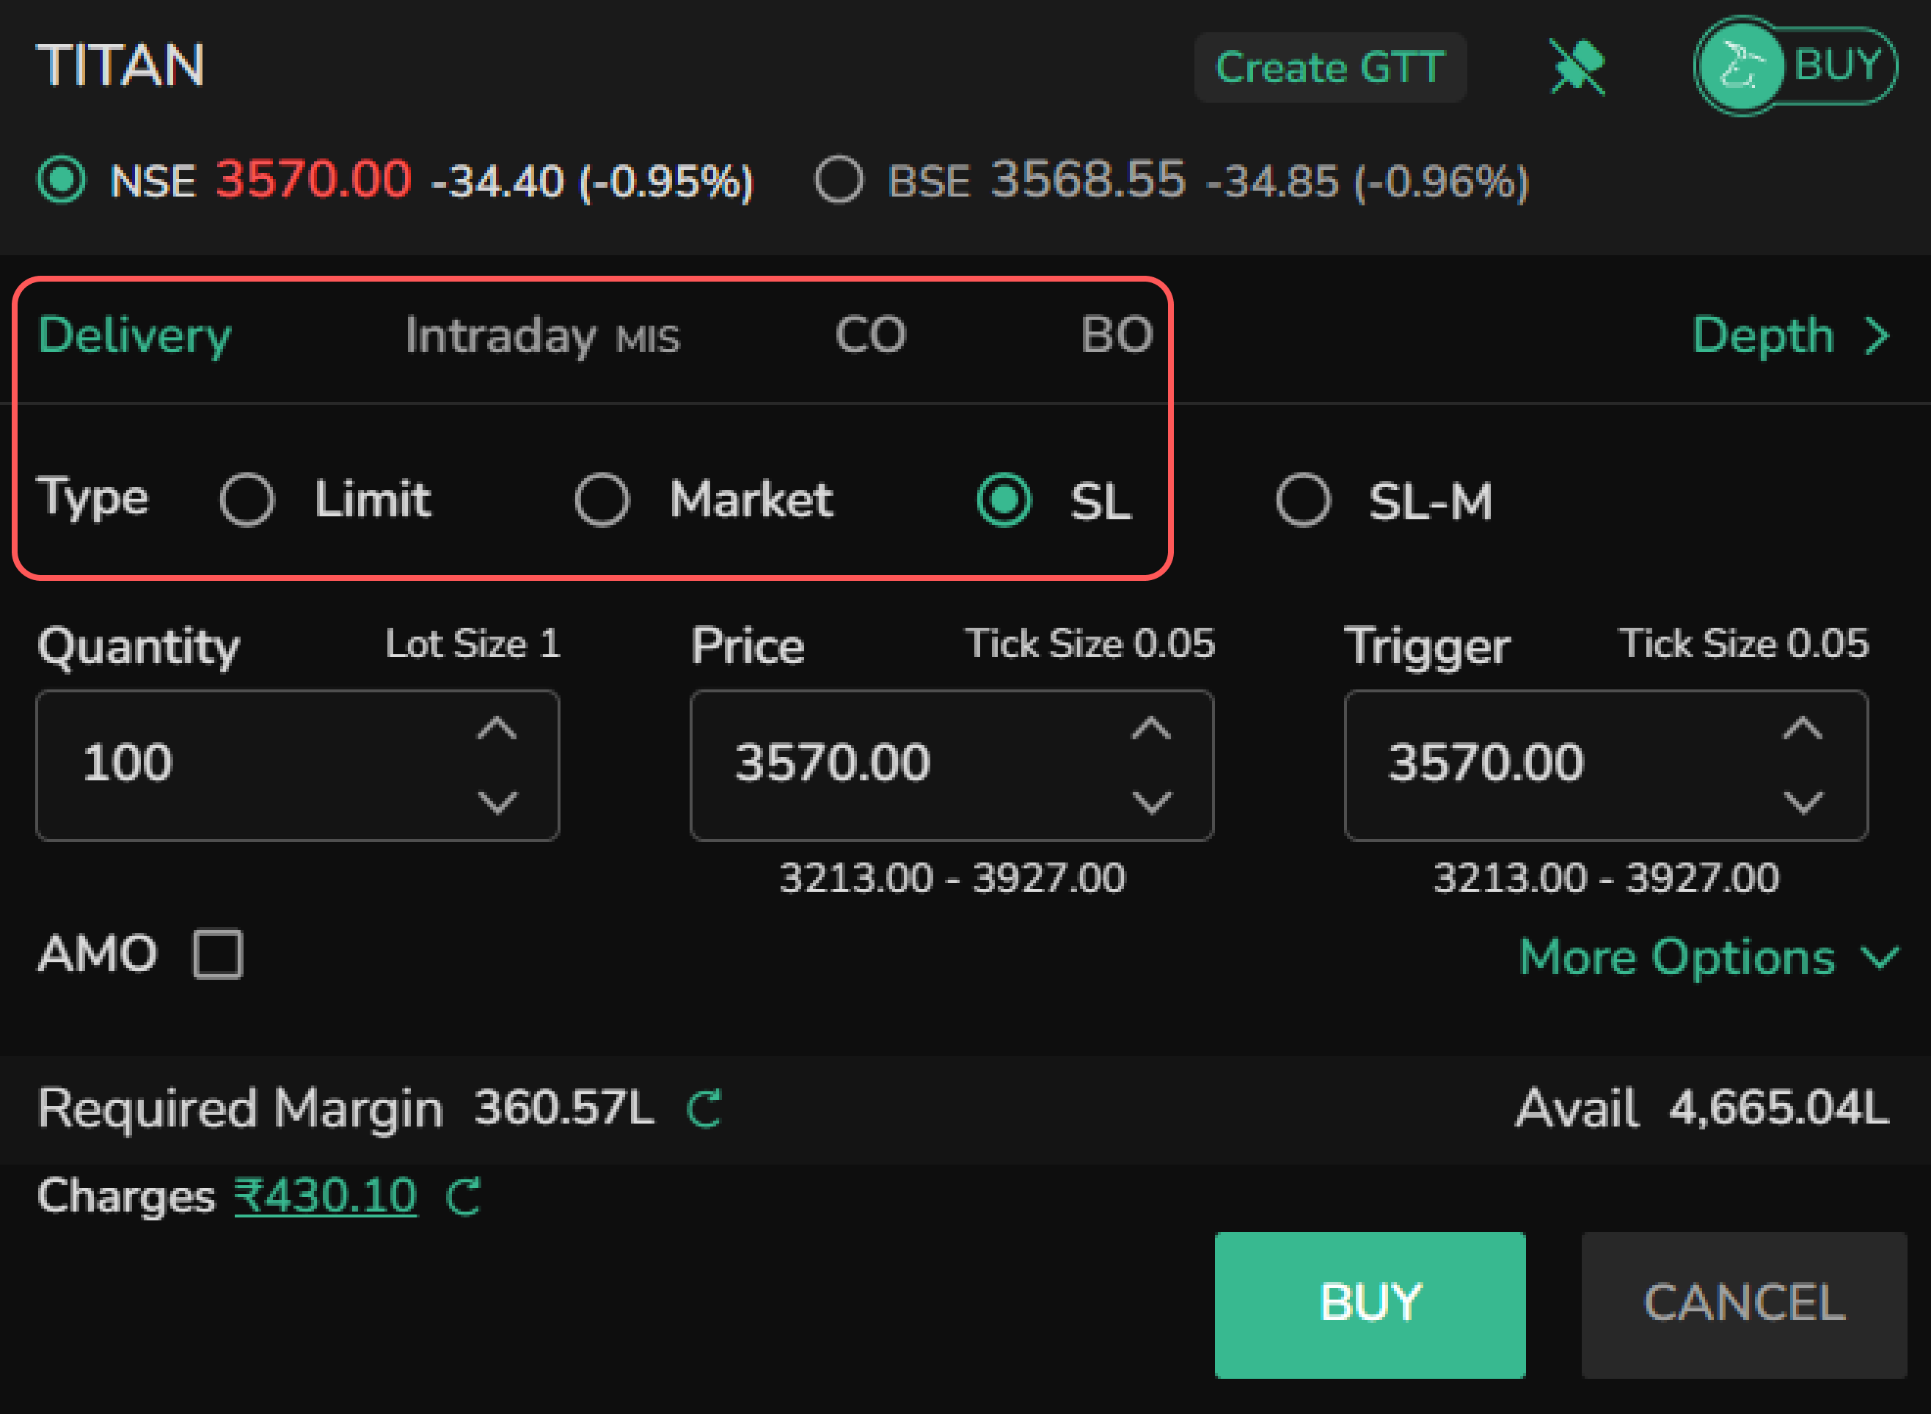Click Required Margin 360.57L value
This screenshot has width=1931, height=1414.
(x=564, y=1107)
